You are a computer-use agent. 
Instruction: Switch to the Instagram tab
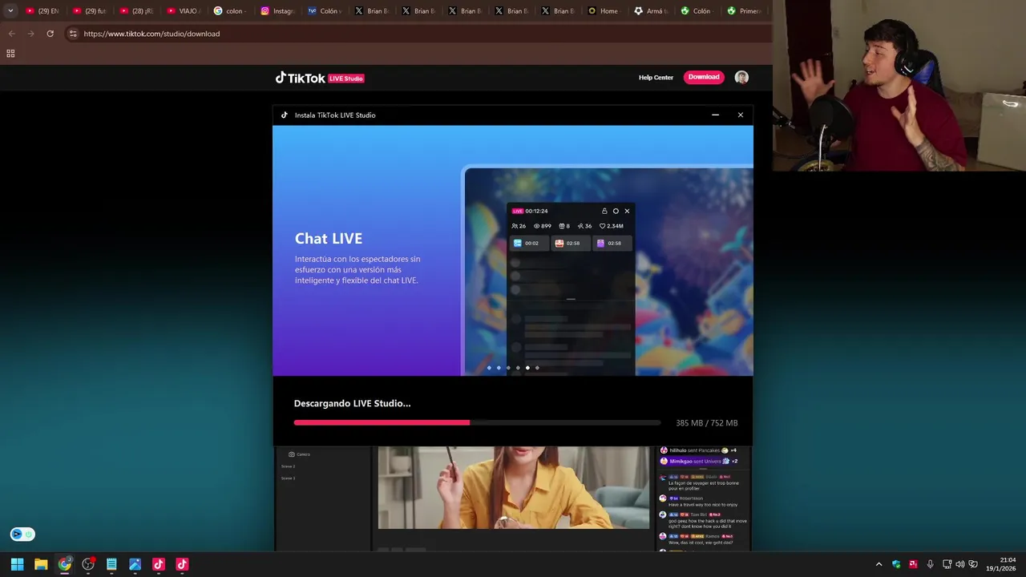point(277,11)
